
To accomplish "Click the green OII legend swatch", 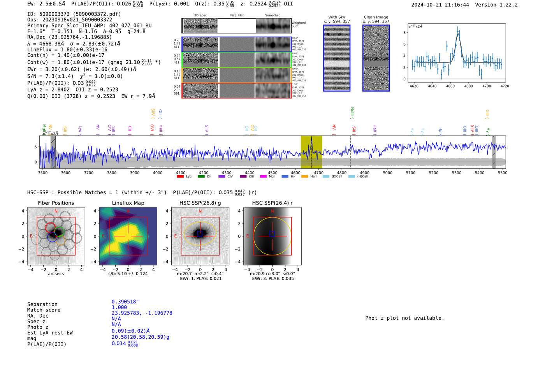I will 201,176.
